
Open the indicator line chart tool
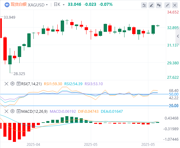tap(144, 5)
